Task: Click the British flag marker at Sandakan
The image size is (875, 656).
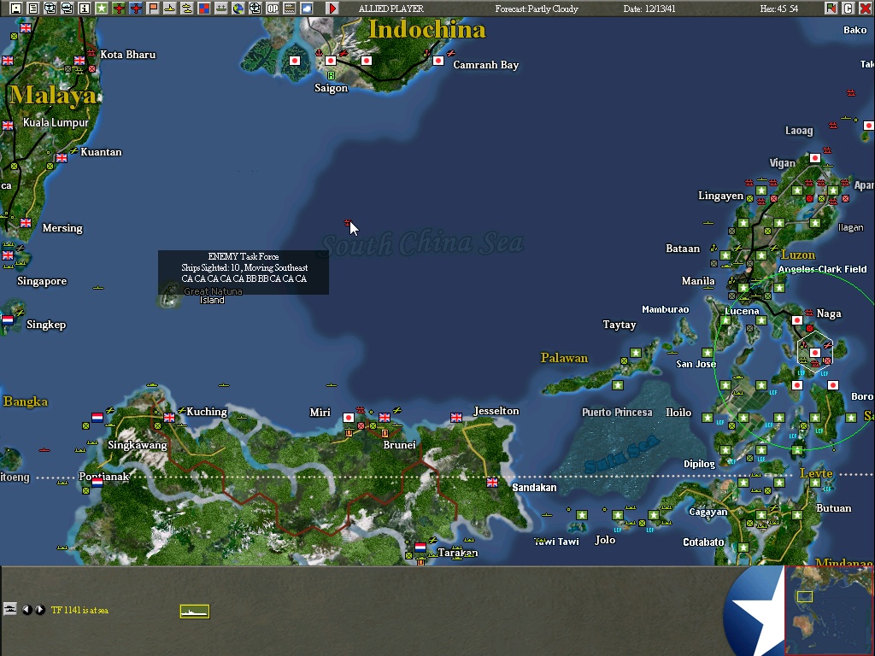Action: click(x=491, y=482)
